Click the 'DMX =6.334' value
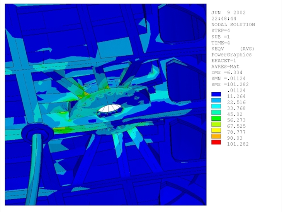This screenshot has width=282, height=212. (227, 72)
